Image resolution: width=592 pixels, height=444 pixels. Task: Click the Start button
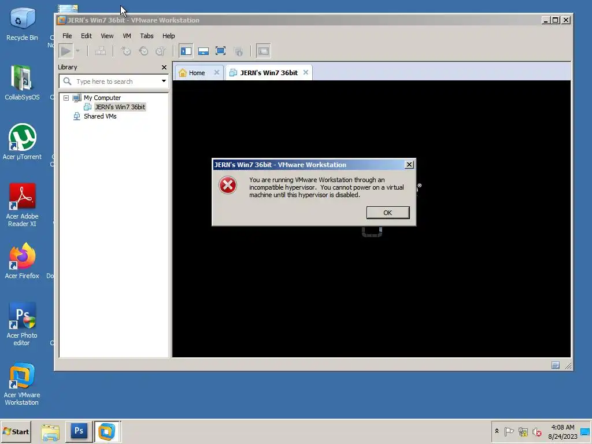click(16, 431)
